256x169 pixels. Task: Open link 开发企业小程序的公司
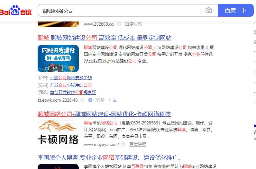point(71,85)
